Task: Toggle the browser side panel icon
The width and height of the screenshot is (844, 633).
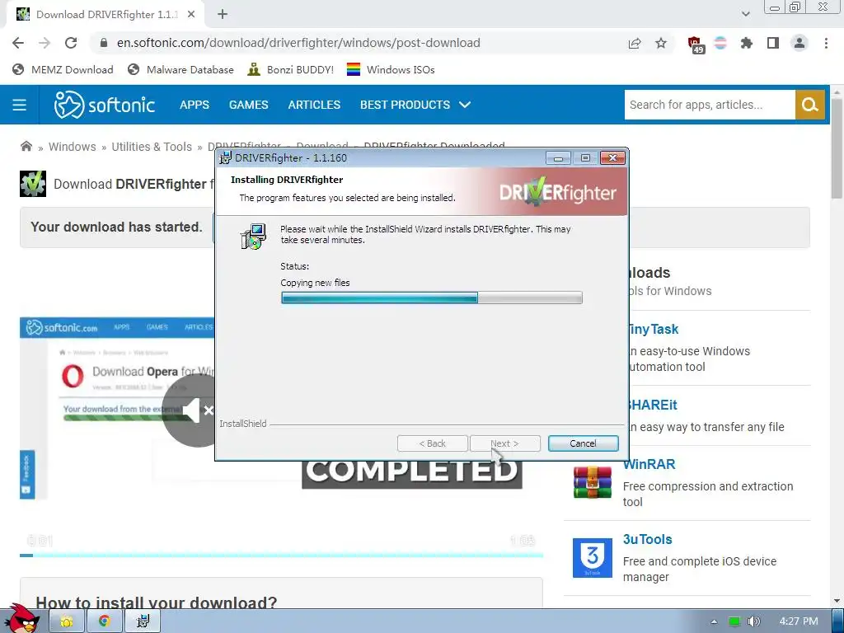Action: pos(773,43)
